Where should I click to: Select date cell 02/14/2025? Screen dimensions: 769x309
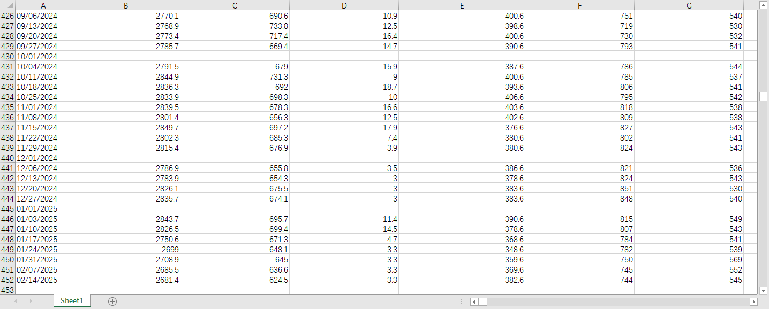pos(43,280)
